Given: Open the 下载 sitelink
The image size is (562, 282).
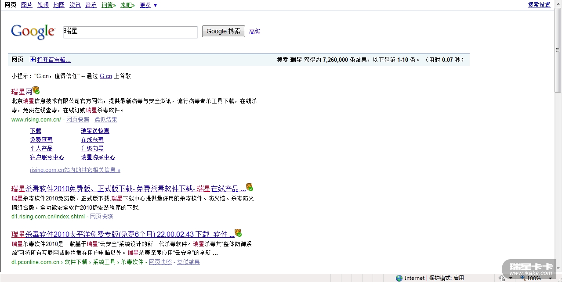Looking at the screenshot, I should point(36,131).
